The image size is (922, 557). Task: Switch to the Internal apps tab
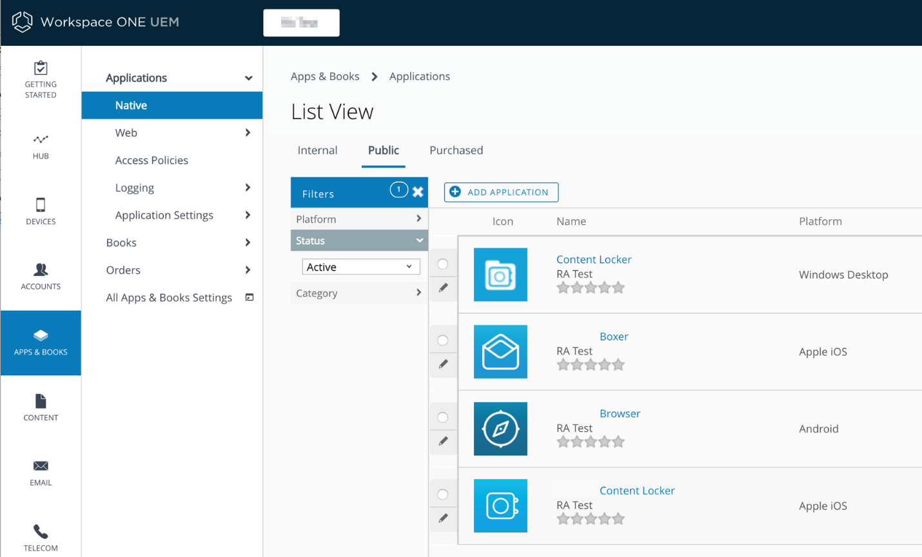(317, 150)
